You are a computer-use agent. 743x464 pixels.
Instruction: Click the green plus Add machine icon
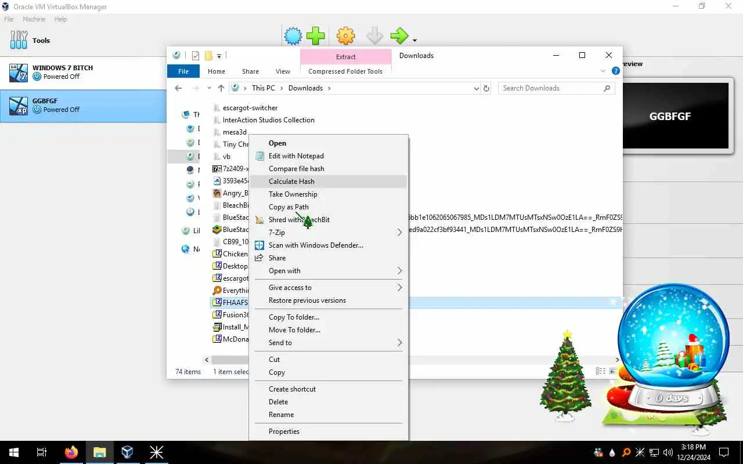pyautogui.click(x=316, y=36)
